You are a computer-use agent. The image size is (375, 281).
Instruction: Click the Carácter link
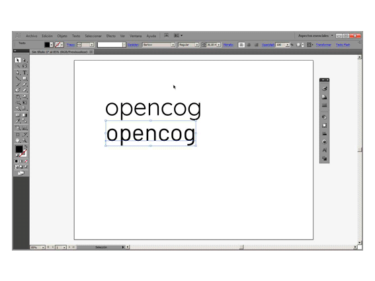tap(133, 45)
